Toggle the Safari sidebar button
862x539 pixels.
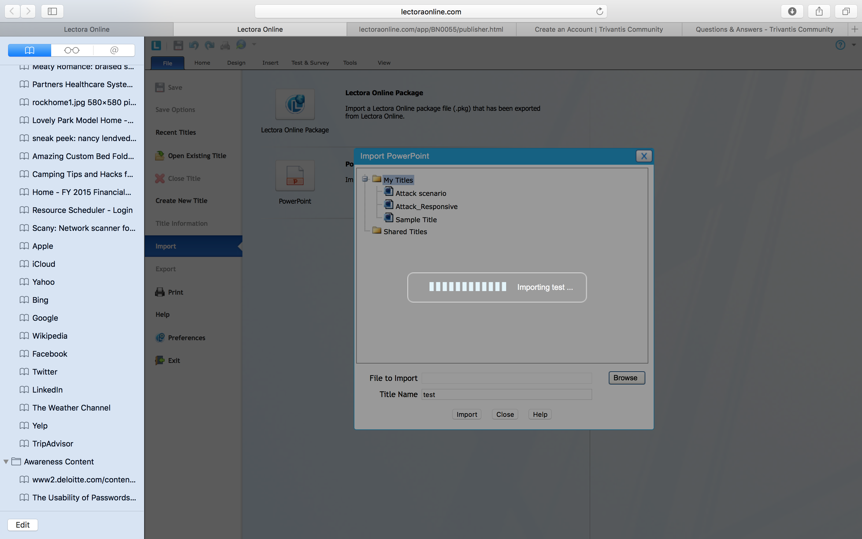(x=52, y=11)
